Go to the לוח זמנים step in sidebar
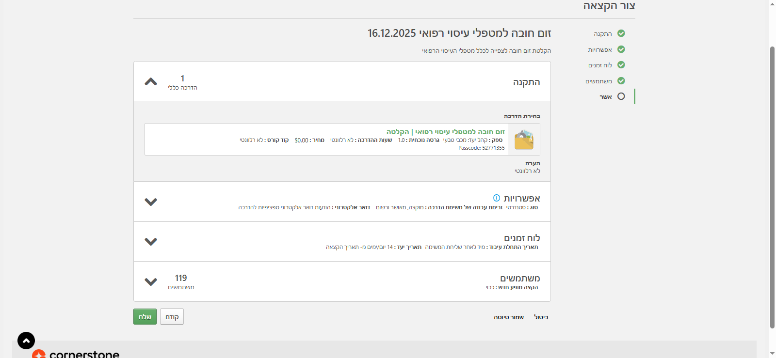 pos(600,65)
